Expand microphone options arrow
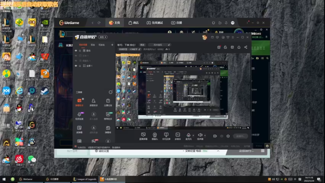Viewport: 325px width, 183px height. (x=193, y=135)
